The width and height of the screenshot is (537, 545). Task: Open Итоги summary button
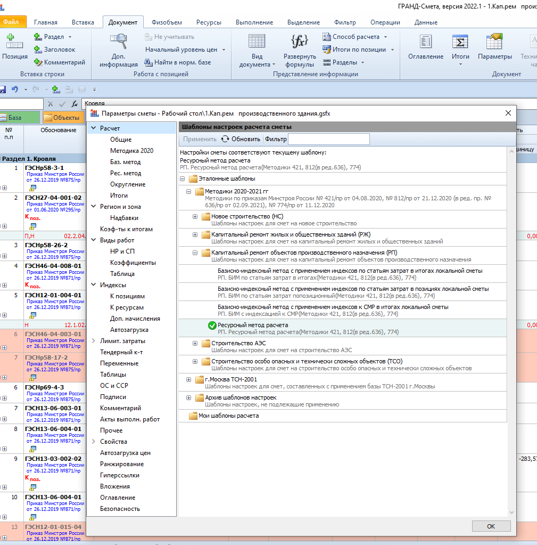(460, 50)
